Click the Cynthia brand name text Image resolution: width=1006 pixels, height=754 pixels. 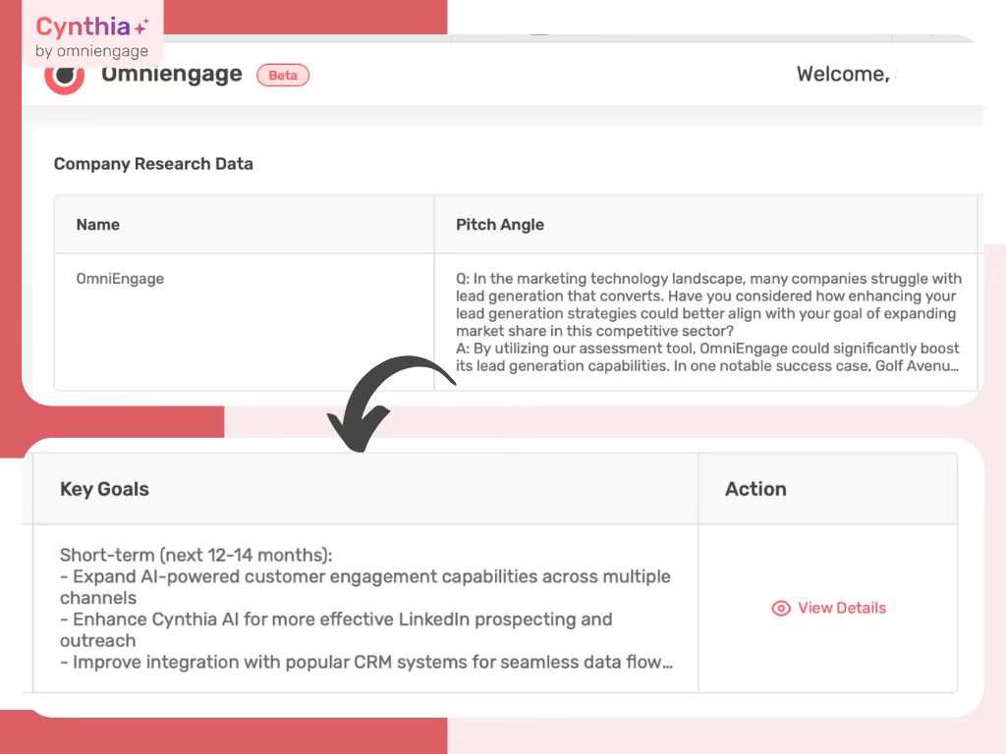[83, 27]
